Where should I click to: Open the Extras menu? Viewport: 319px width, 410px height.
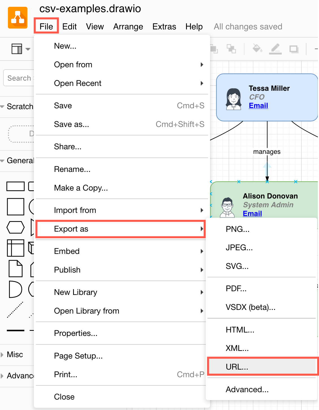(x=164, y=26)
